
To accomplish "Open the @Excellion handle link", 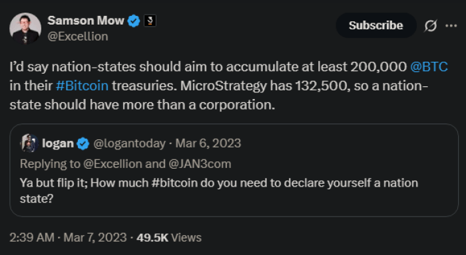I will point(78,37).
